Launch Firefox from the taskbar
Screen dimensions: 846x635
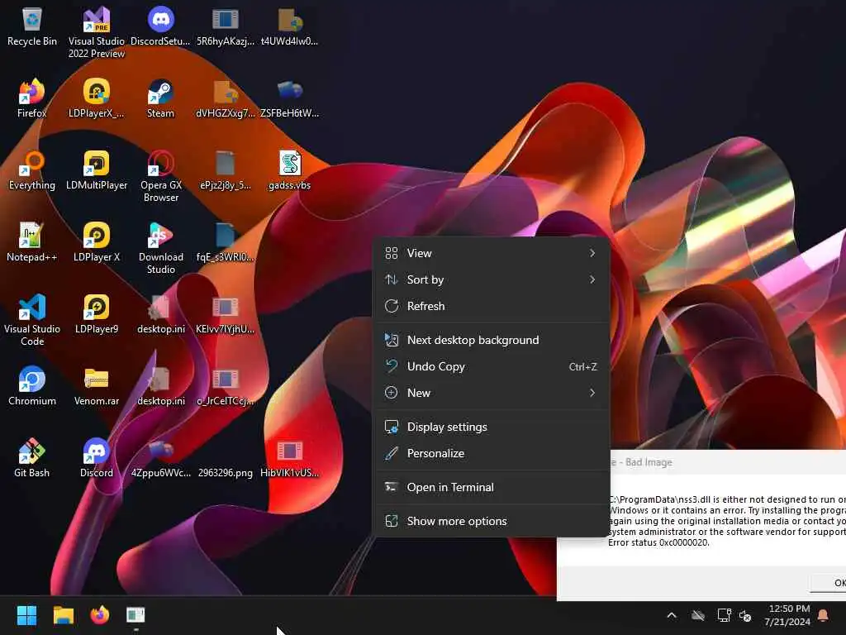[99, 615]
